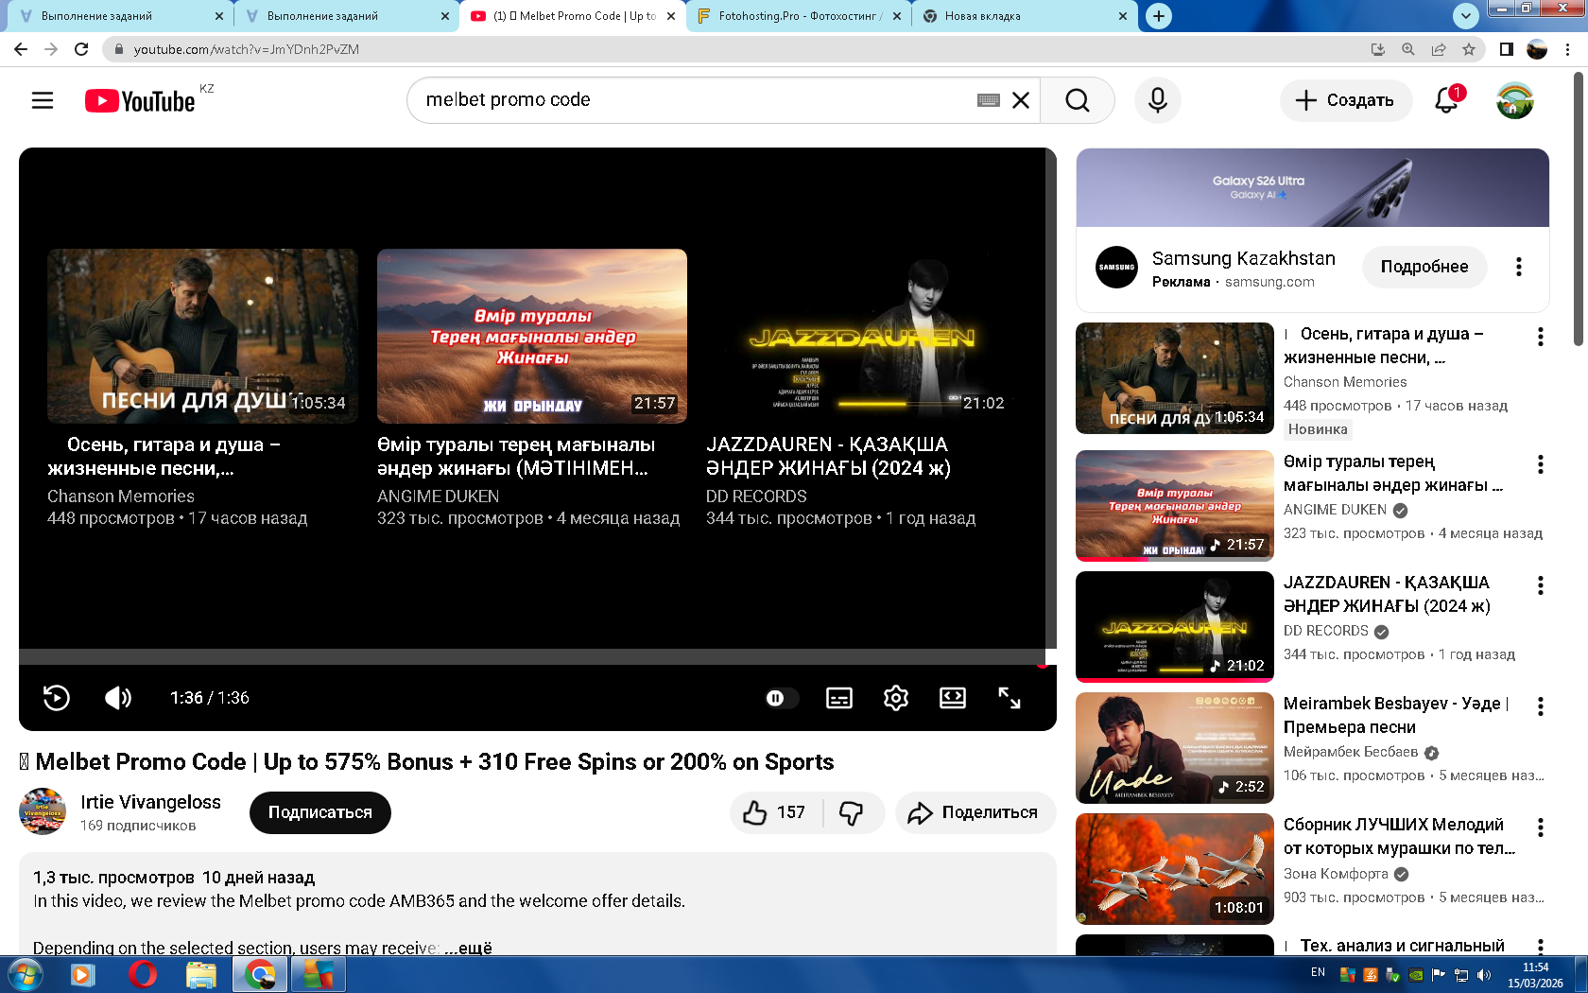
Task: Click the Поделиться share button
Action: 975,812
